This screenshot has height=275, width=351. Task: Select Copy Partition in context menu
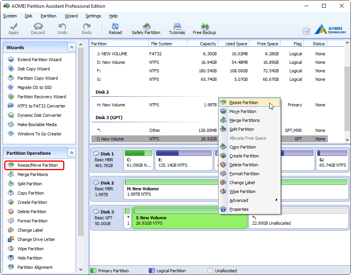[x=249, y=147]
